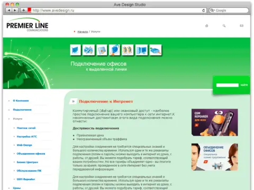Click the 'Подключение к Интернет' article heading
This screenshot has width=254, height=190.
(106, 101)
